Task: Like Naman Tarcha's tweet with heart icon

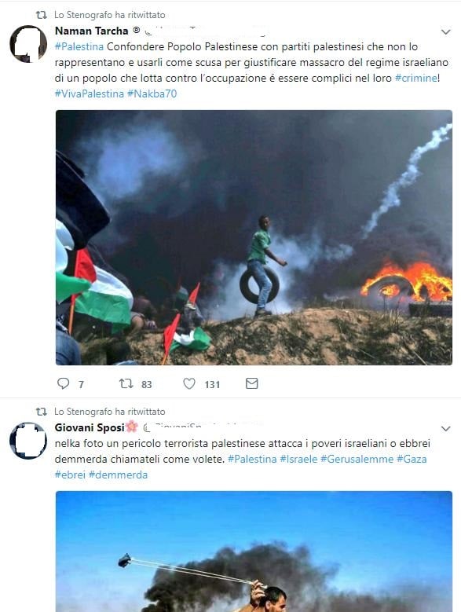Action: tap(189, 383)
